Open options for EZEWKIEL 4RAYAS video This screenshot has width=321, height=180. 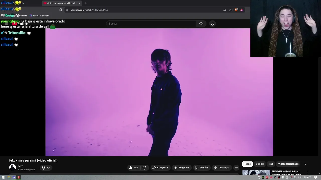(x=308, y=172)
